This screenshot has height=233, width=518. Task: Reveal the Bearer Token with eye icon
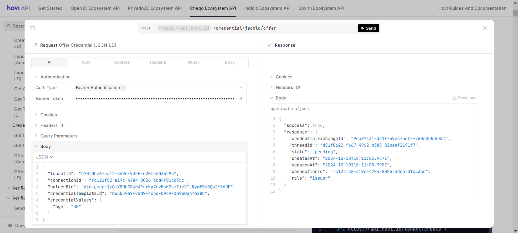pyautogui.click(x=241, y=99)
